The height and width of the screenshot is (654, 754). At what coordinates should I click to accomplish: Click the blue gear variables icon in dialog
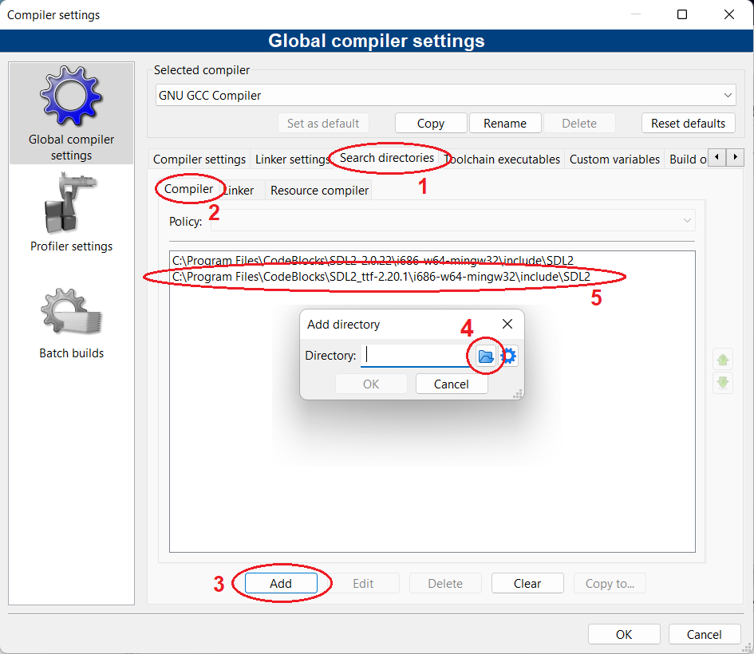pyautogui.click(x=508, y=356)
